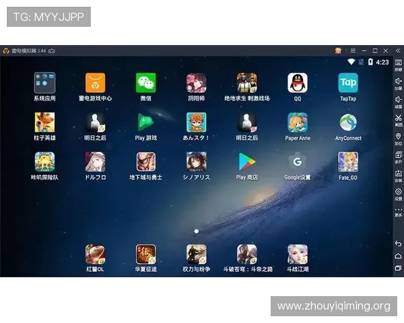Open the 定位 location tool
This screenshot has height=323, width=404.
pos(399,139)
